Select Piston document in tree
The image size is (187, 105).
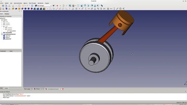[x=5, y=20]
